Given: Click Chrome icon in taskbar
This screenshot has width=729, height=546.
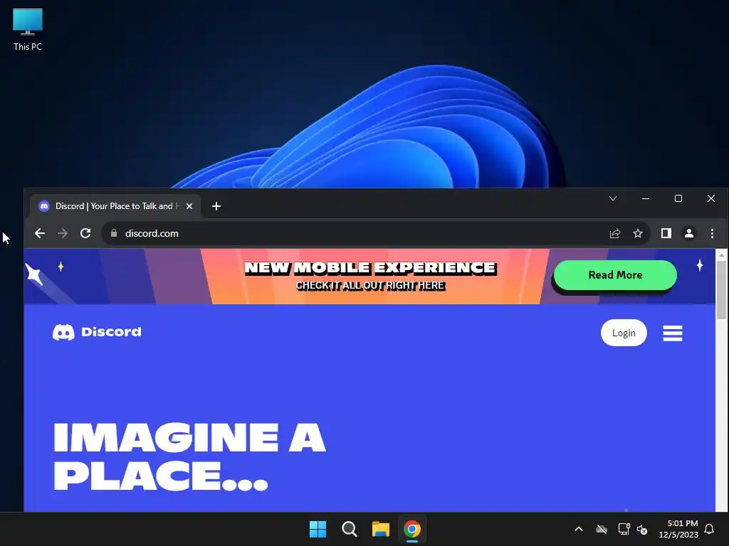Looking at the screenshot, I should pos(412,529).
